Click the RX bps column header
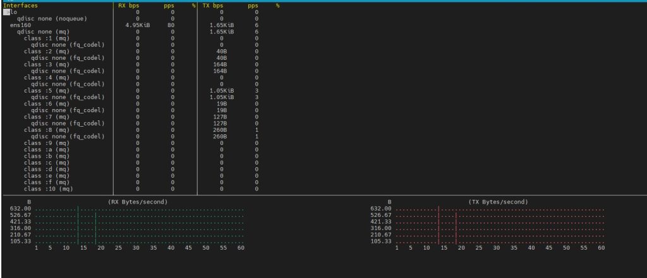The height and width of the screenshot is (278, 647). tap(129, 5)
